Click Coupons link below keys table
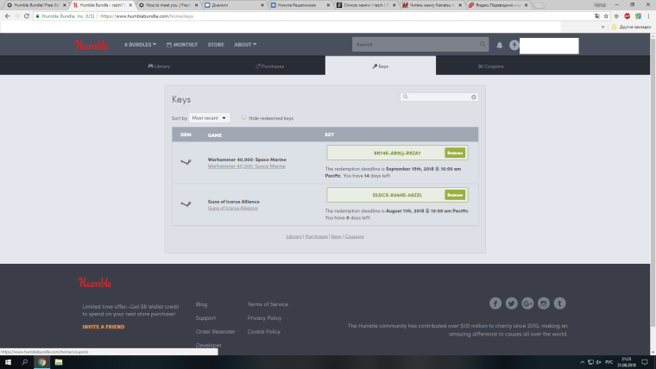The height and width of the screenshot is (369, 656). coord(355,236)
